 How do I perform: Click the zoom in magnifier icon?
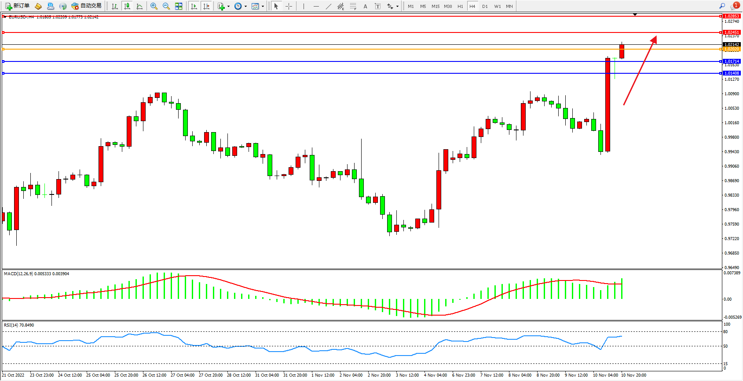point(154,6)
